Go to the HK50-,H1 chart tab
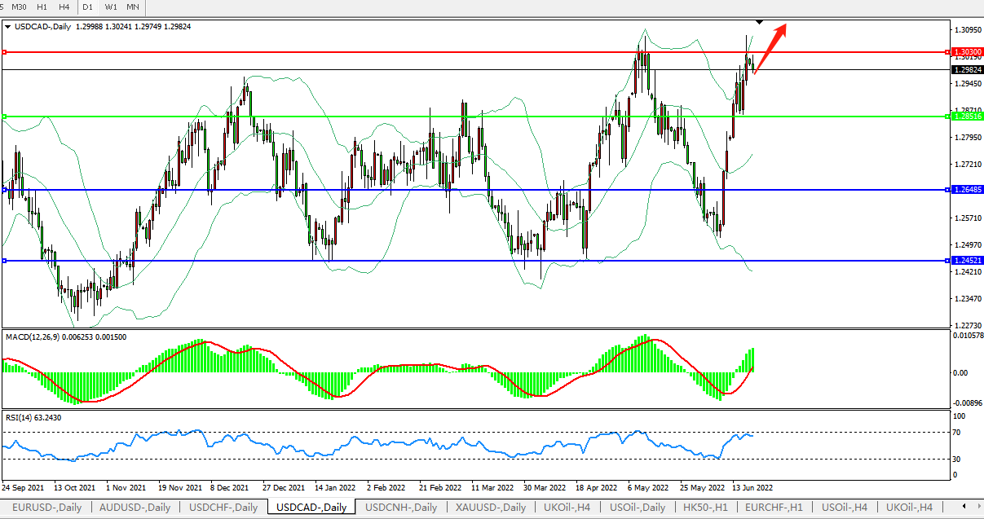The image size is (984, 519). point(704,507)
